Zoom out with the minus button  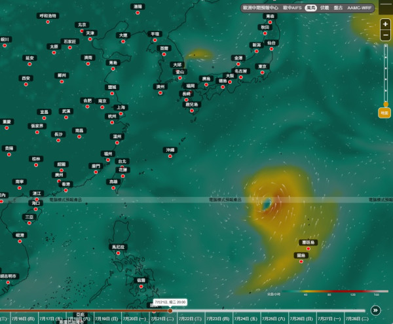click(x=386, y=35)
